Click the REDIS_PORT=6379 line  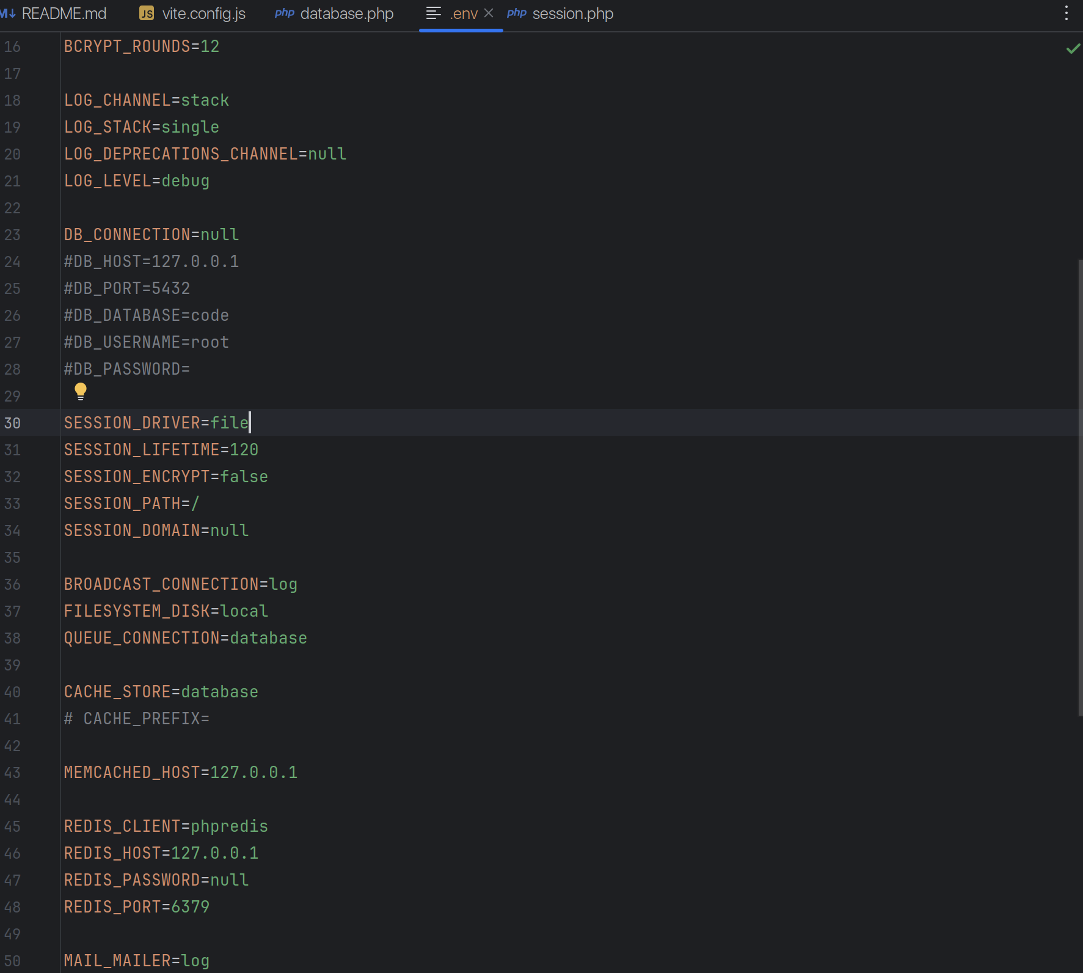click(137, 907)
